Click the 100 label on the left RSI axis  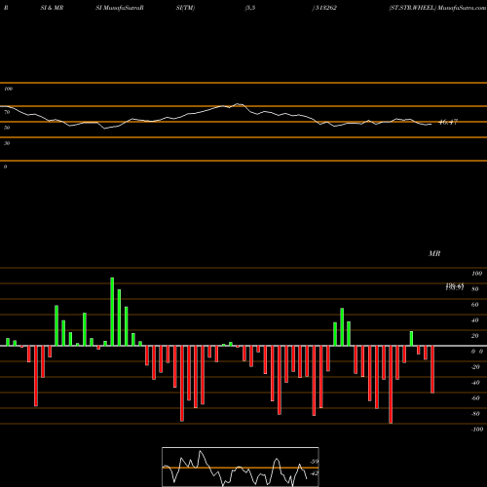[x=8, y=89]
